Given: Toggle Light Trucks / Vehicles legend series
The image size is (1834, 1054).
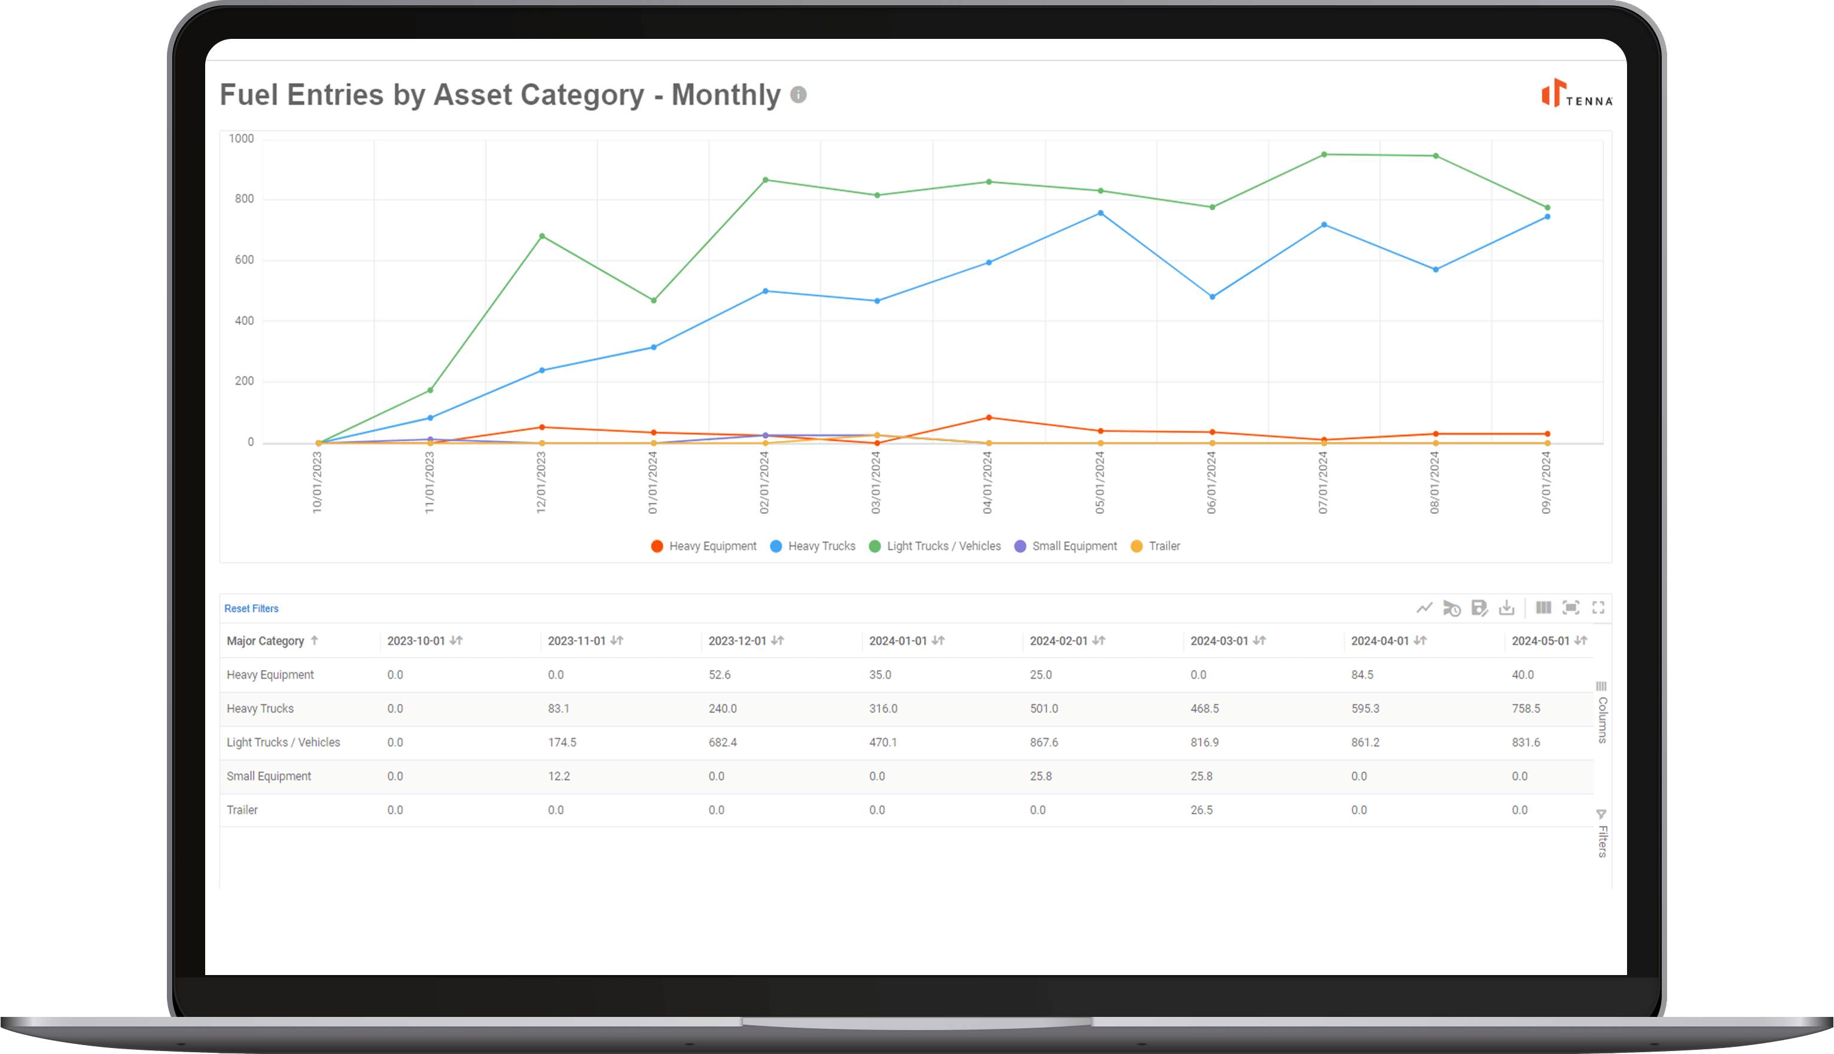Looking at the screenshot, I should [x=934, y=547].
